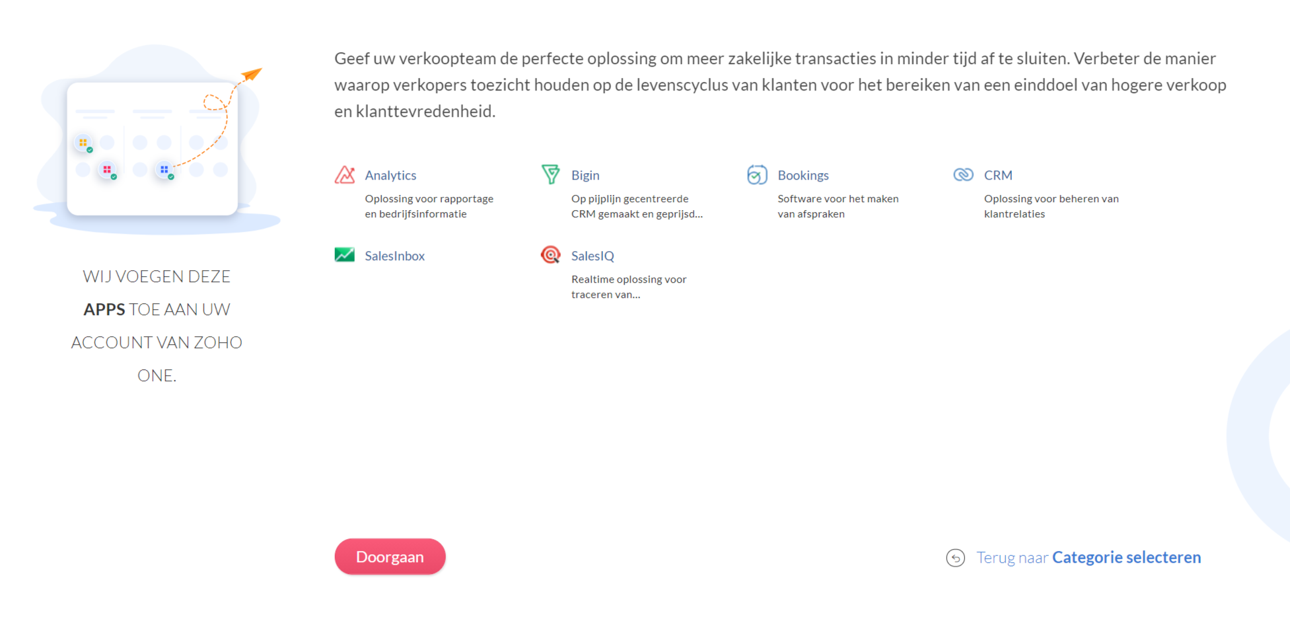Select the SalesInbox app name
The image size is (1290, 621).
click(x=394, y=256)
